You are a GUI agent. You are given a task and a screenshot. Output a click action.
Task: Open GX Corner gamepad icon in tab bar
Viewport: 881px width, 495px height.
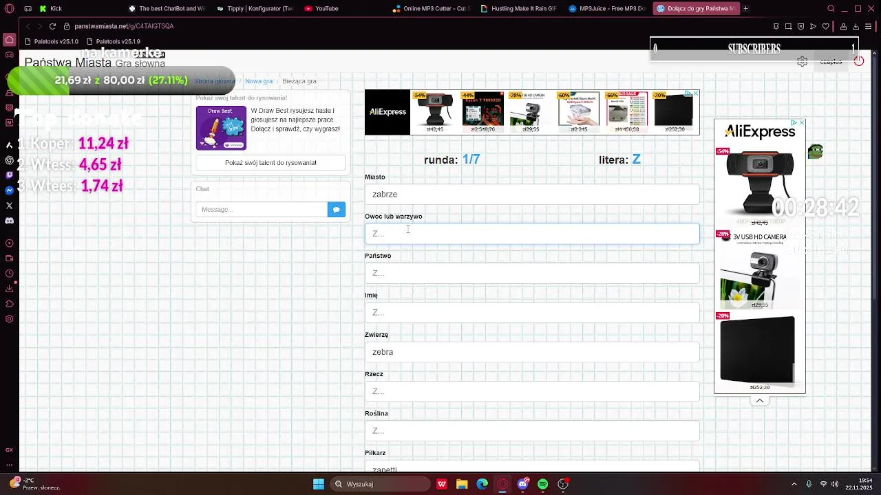point(28,8)
